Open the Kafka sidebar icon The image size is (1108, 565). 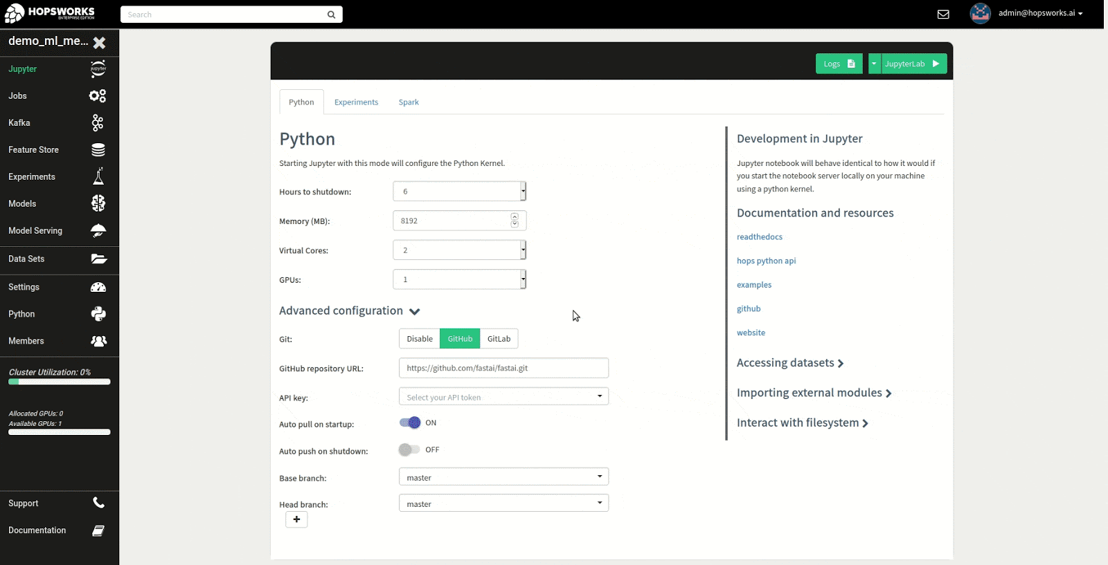98,123
